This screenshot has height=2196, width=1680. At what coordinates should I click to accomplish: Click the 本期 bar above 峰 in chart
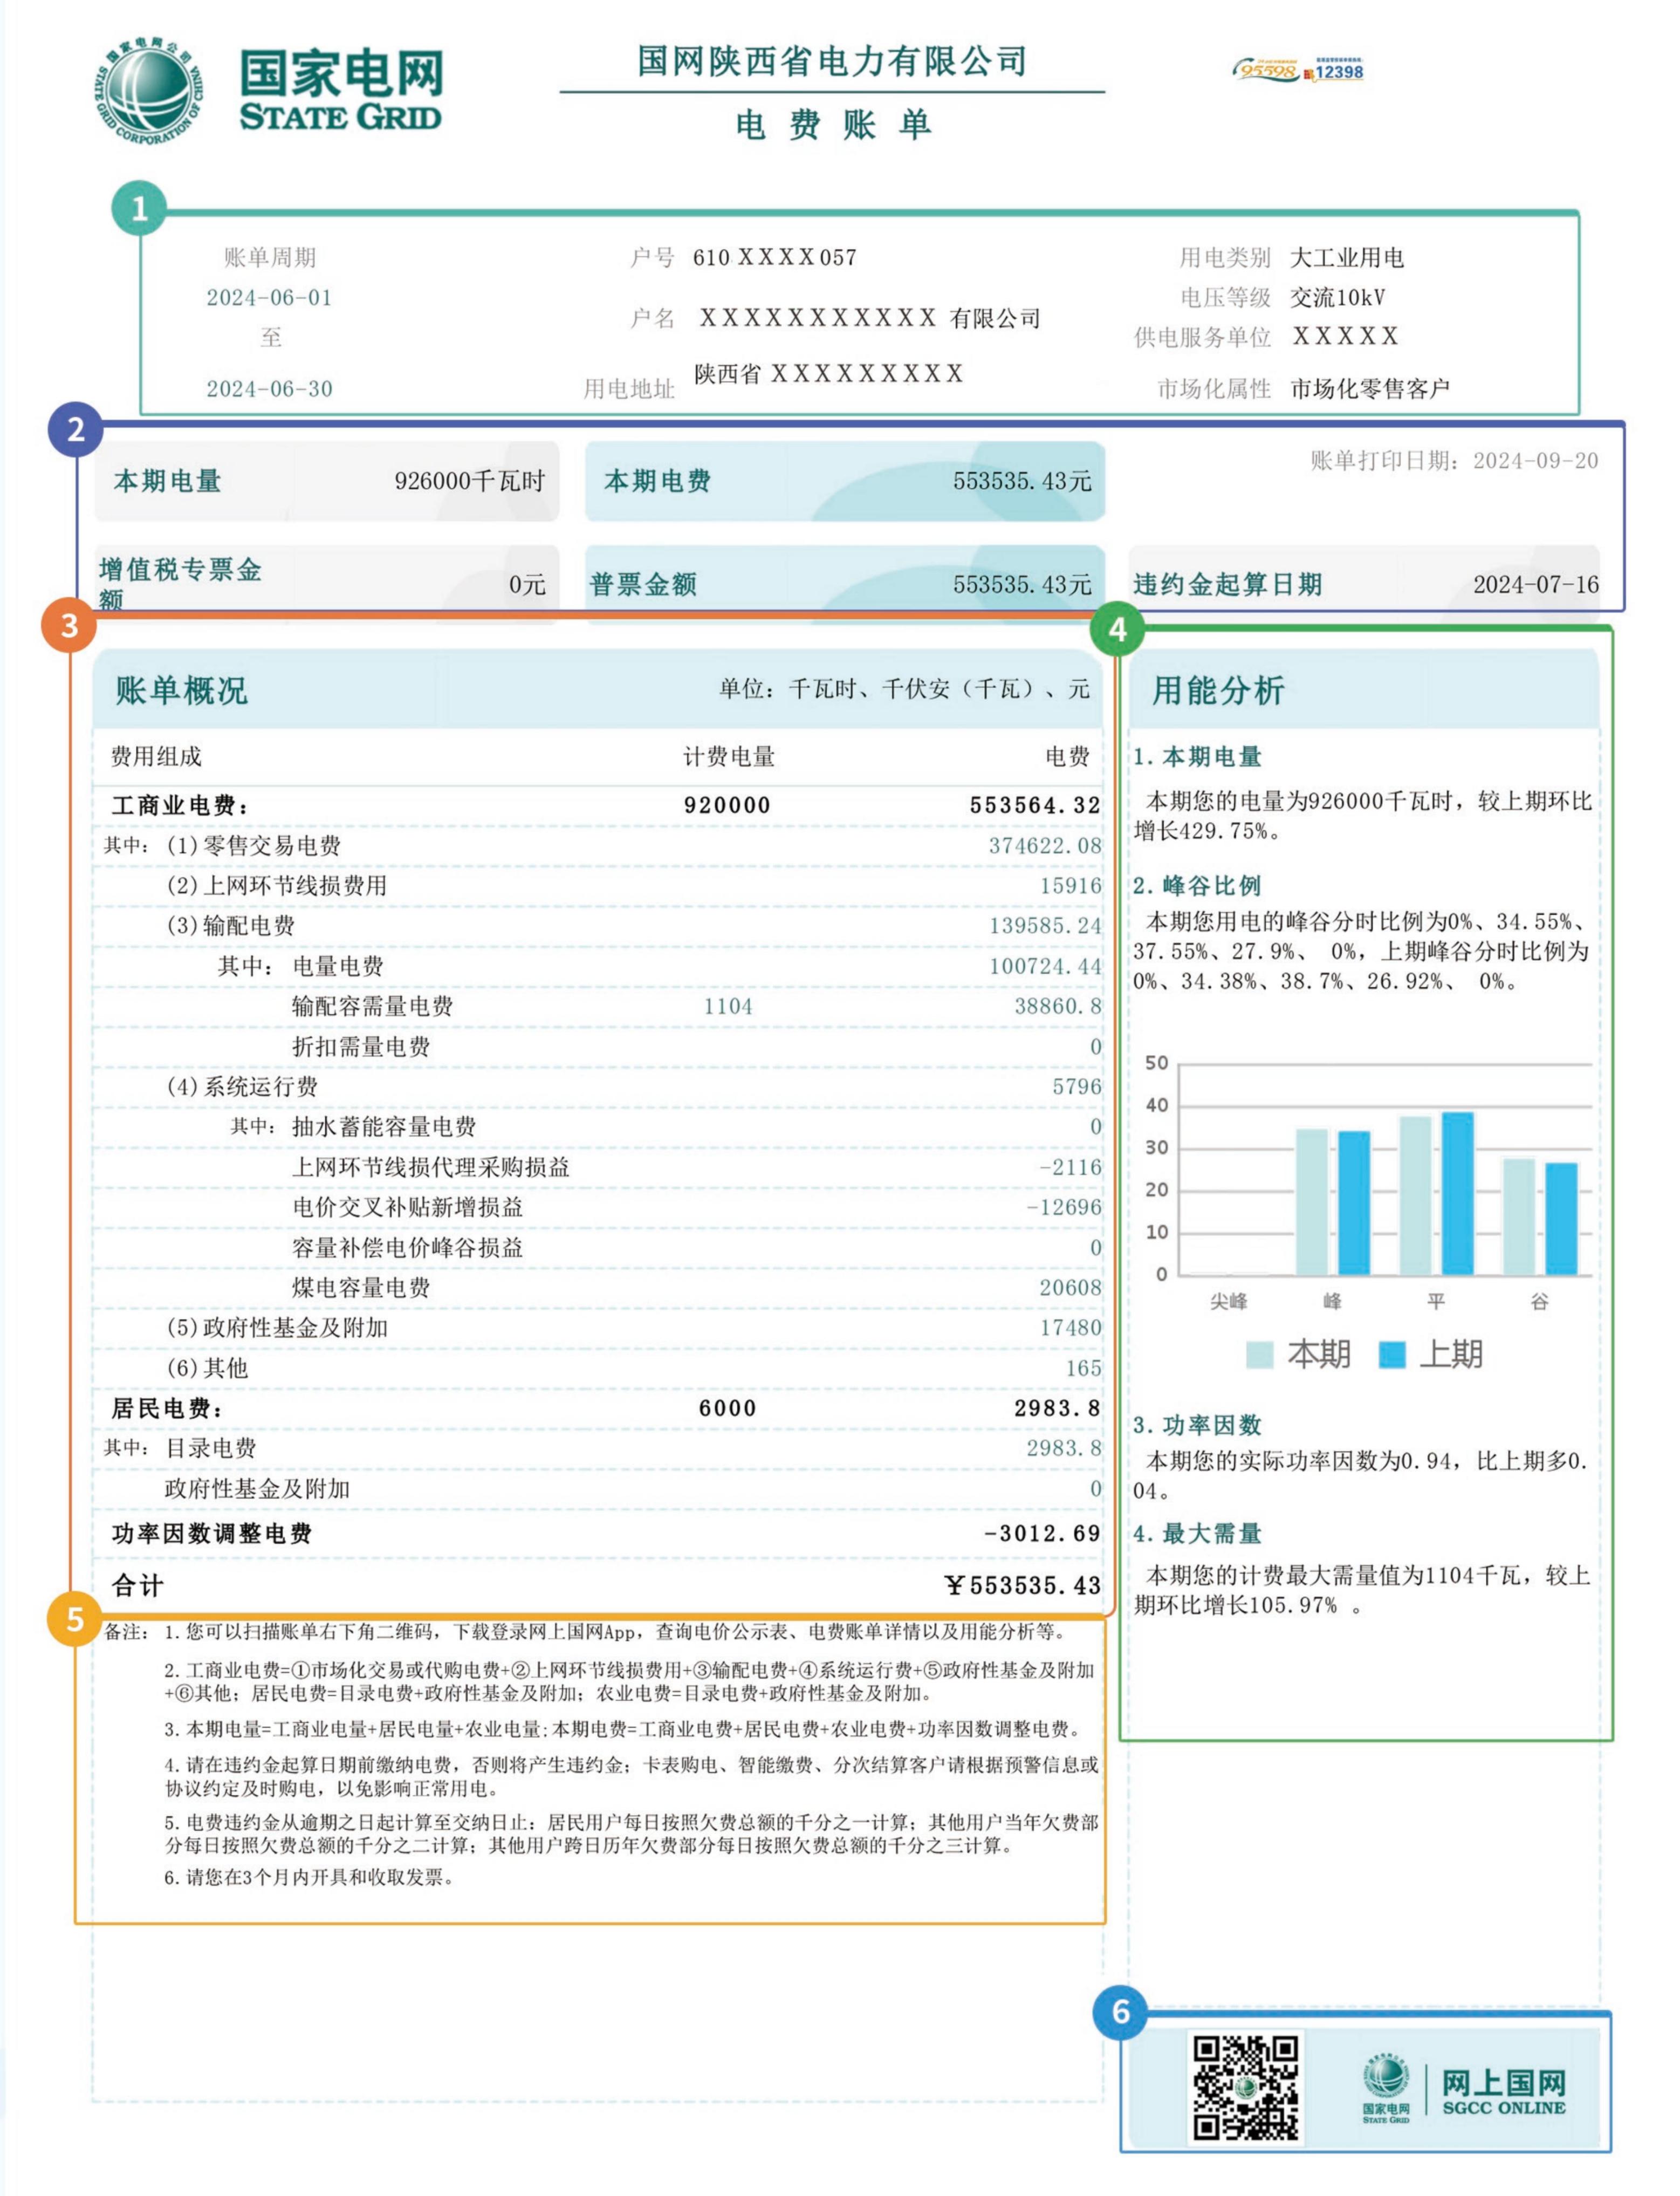coord(1312,1201)
